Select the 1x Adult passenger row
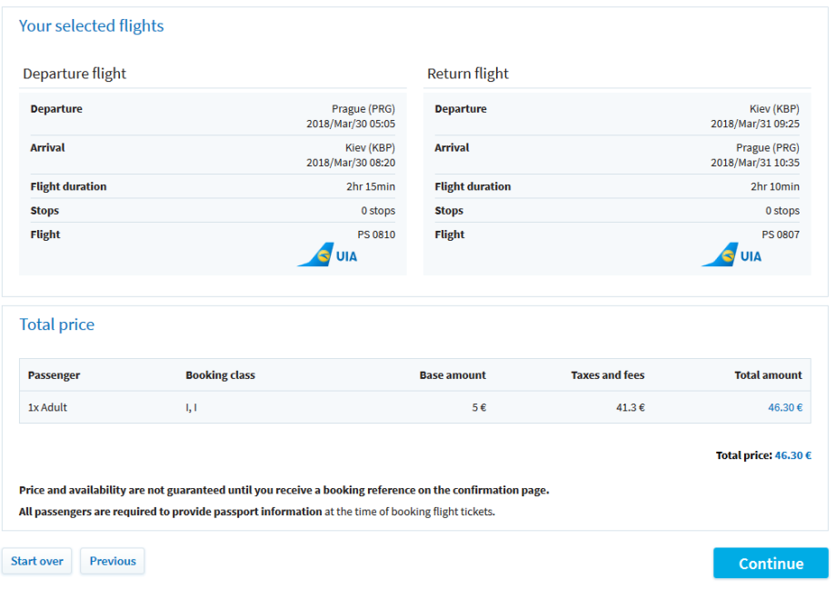Screen dimensions: 836x589 point(47,407)
